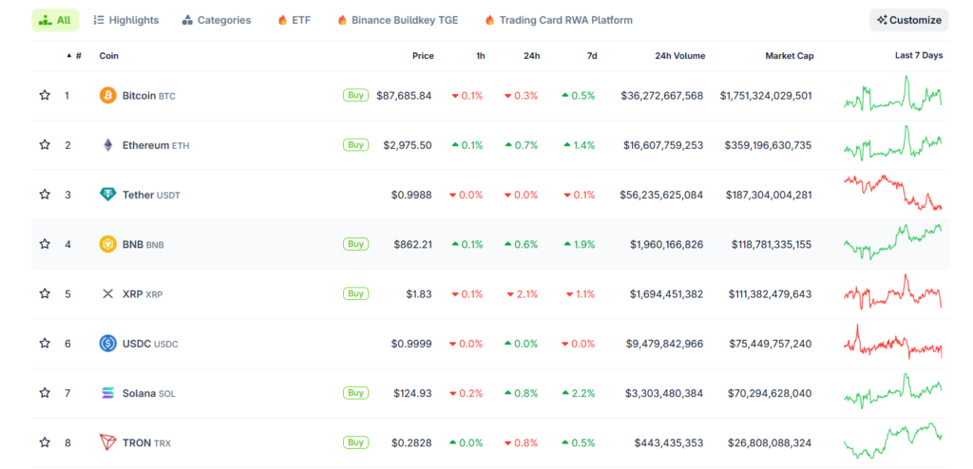Viewport: 973px width, 469px height.
Task: Click the BNB coin icon
Action: tap(108, 244)
